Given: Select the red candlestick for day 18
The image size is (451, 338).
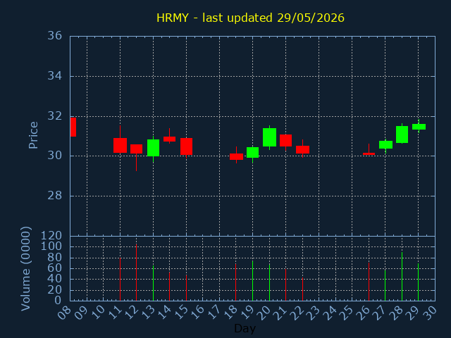Looking at the screenshot, I should tap(237, 156).
